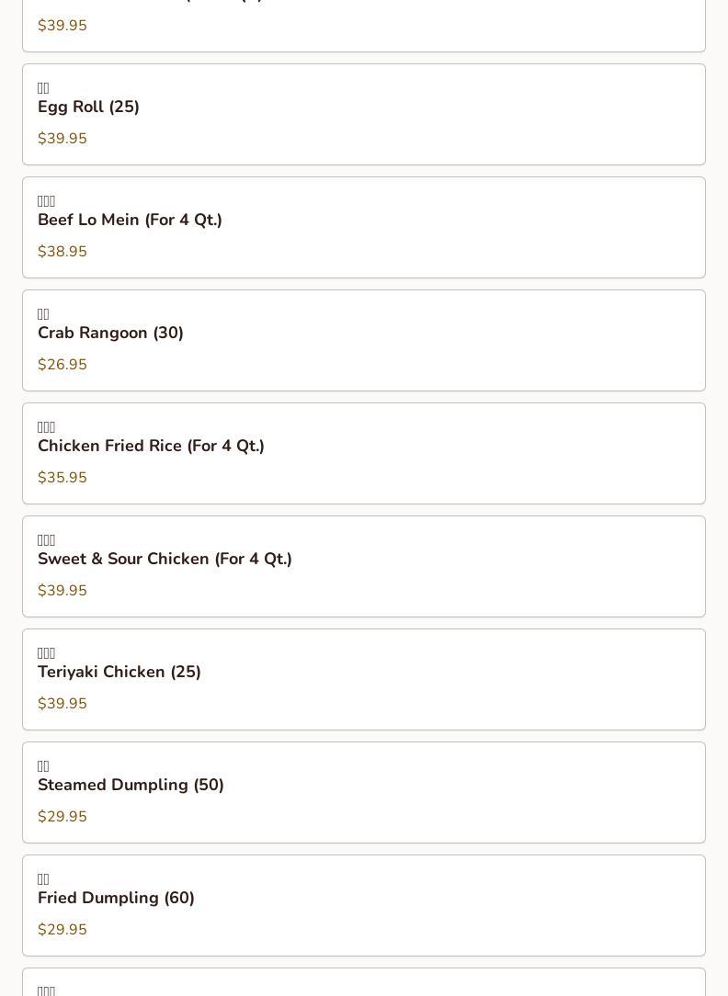Click the Sweet & Sour Chicken price
This screenshot has width=728, height=996.
[x=63, y=591]
